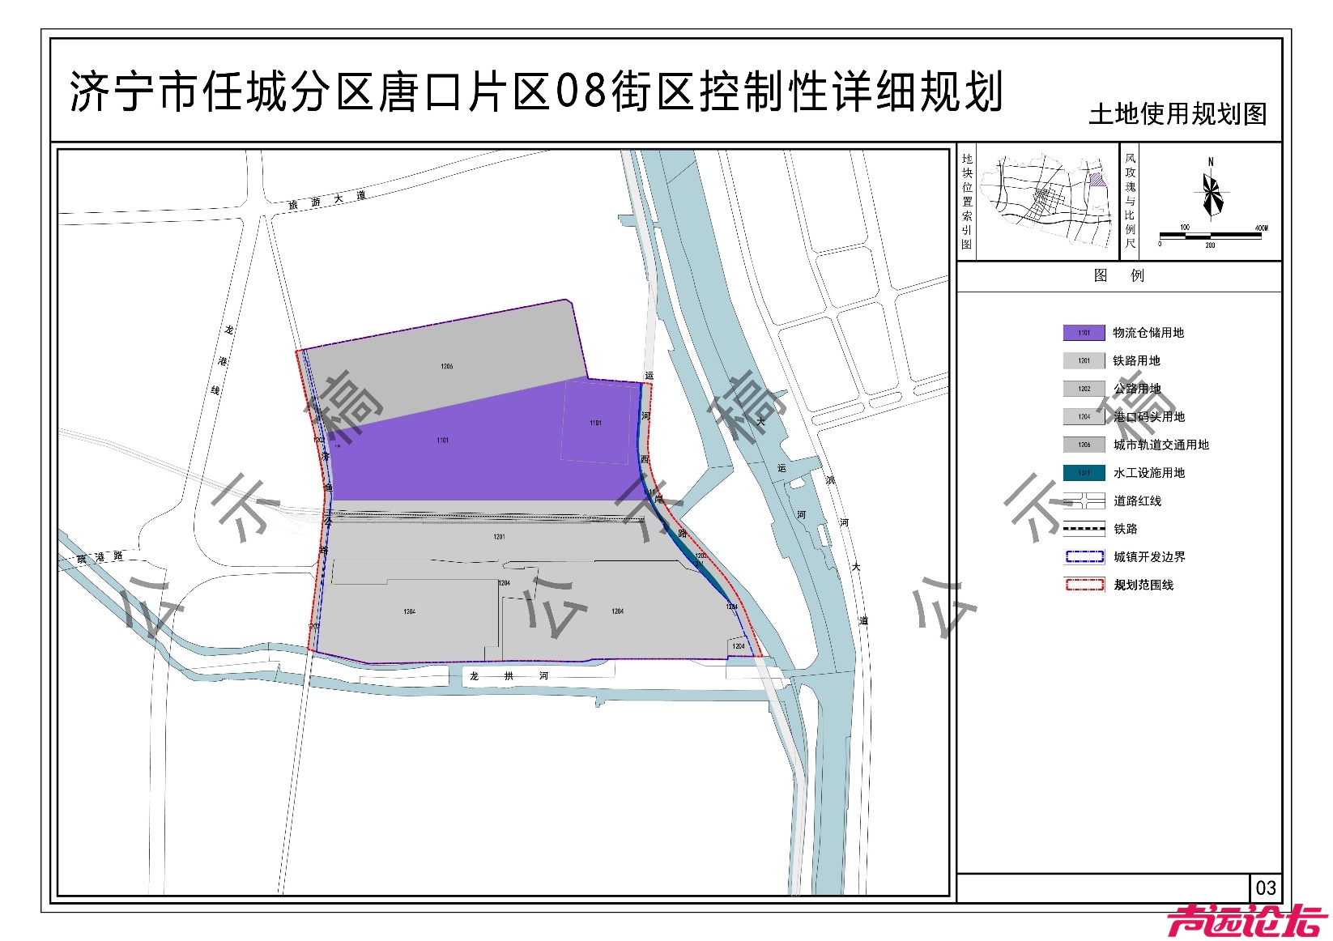This screenshot has height=941, width=1333.
Task: Click the gray 1206 legend swatch
Action: [x=1084, y=445]
